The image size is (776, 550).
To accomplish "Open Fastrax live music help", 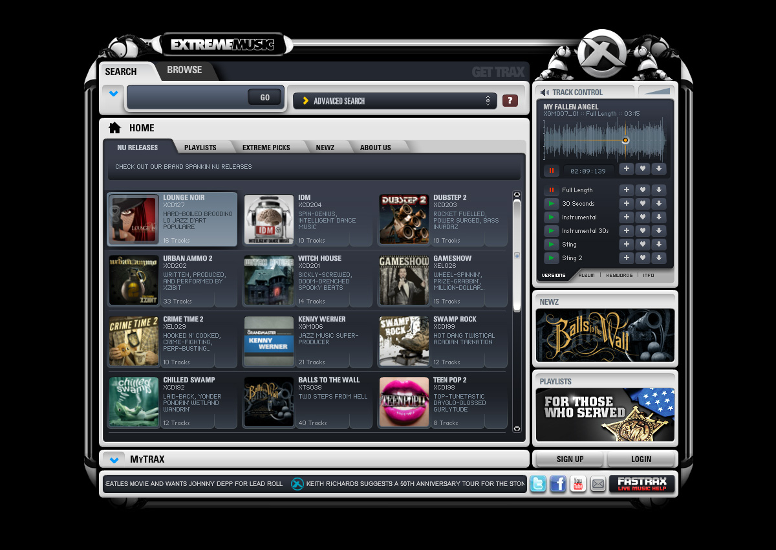I will coord(642,483).
